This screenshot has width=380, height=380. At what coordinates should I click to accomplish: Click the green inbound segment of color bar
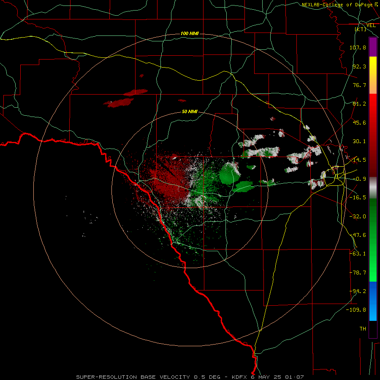373,240
